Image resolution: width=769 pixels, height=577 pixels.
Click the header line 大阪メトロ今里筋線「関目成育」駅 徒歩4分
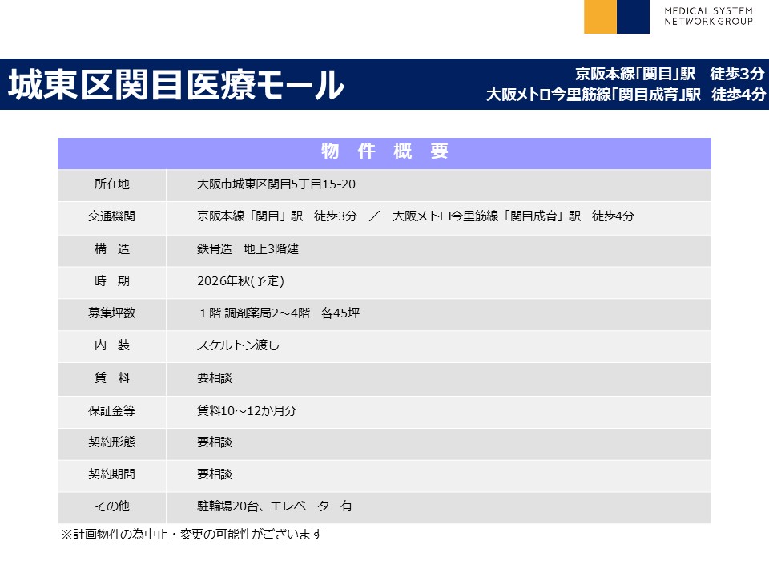626,95
